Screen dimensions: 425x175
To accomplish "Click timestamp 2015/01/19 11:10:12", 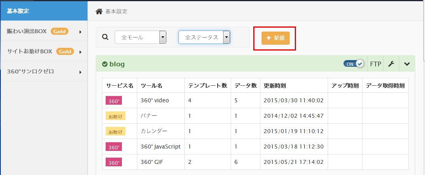I will [x=294, y=131].
